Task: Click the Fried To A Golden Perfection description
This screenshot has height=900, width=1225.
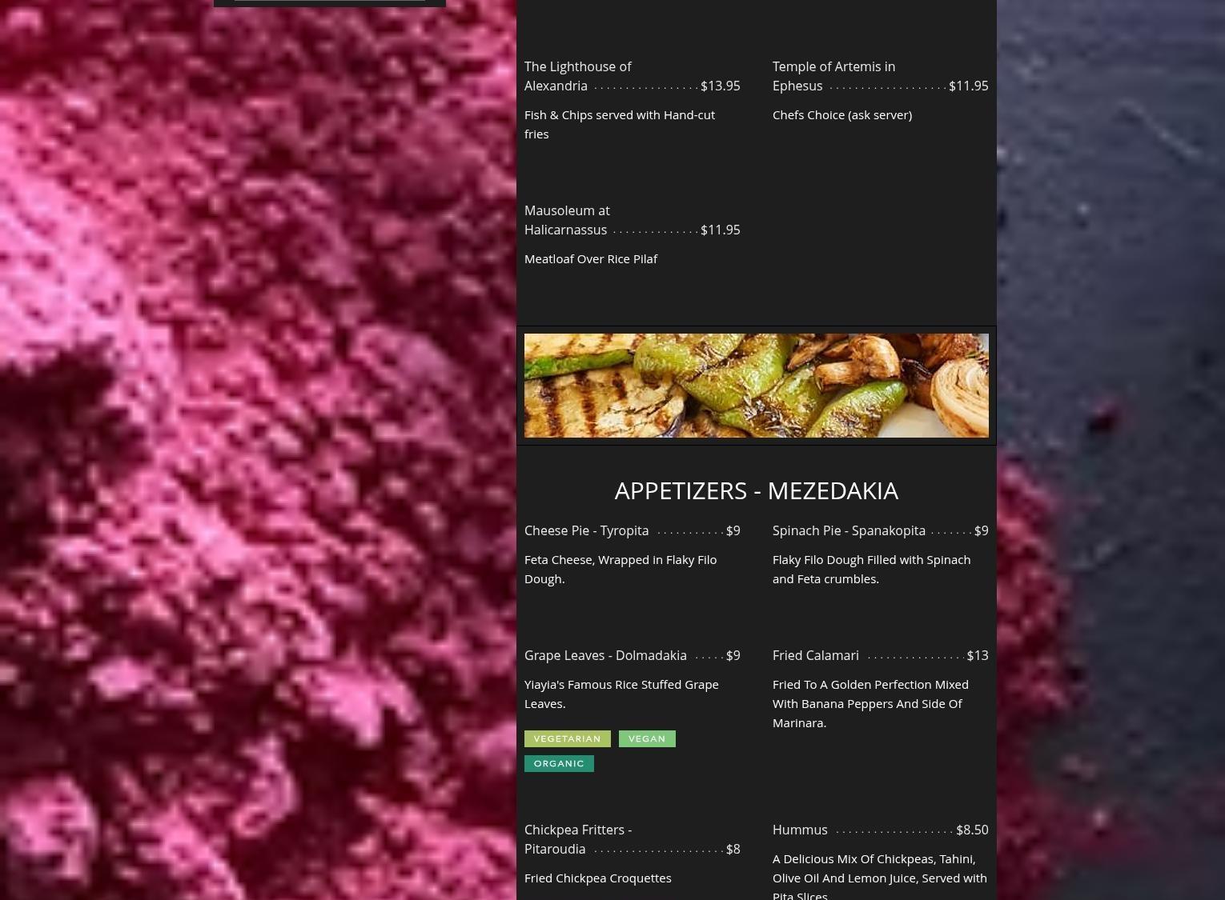Action: [870, 703]
